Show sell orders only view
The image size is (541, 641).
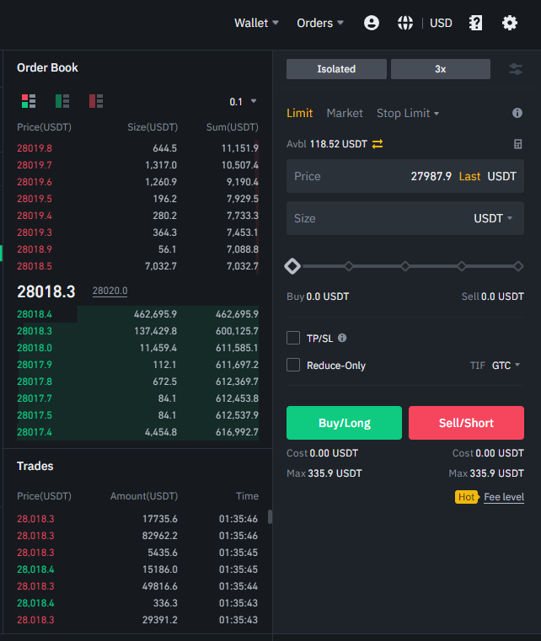96,101
